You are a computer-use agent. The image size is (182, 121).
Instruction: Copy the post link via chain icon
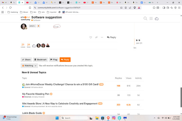tap(97, 37)
